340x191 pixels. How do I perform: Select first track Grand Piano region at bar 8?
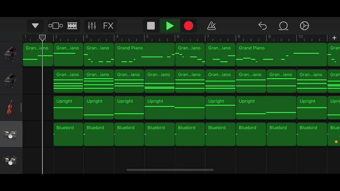pyautogui.click(x=282, y=54)
